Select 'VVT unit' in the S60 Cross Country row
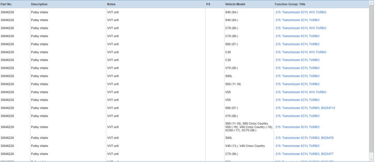This screenshot has width=375, height=162. (113, 127)
